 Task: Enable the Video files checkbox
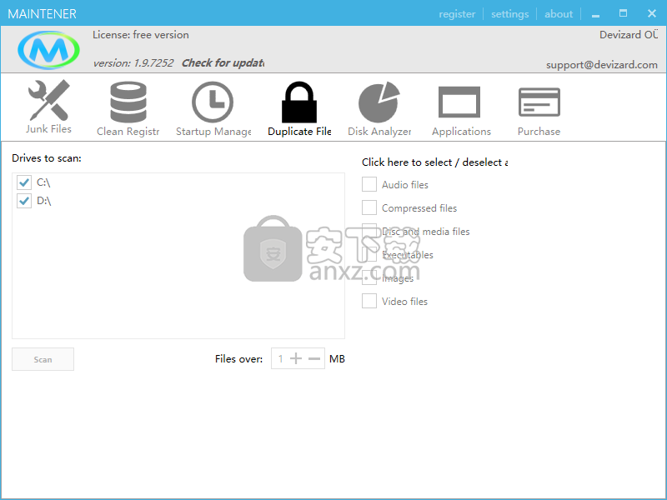tap(369, 302)
